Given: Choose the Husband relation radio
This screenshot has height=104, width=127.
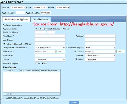Looking at the screenshot, I should pos(13,44).
